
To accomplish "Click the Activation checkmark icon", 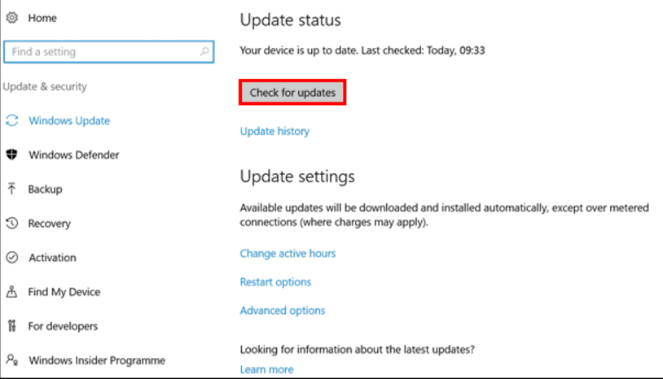I will click(x=12, y=257).
